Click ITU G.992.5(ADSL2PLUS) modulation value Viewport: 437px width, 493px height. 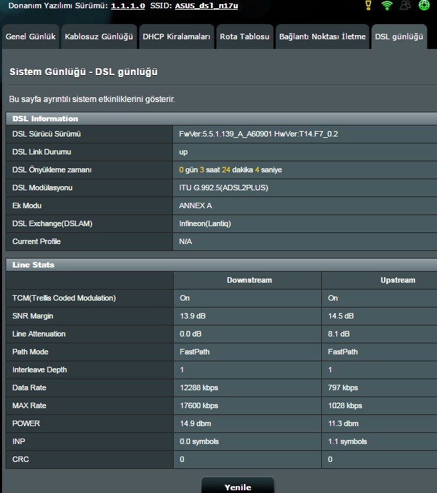tap(223, 188)
